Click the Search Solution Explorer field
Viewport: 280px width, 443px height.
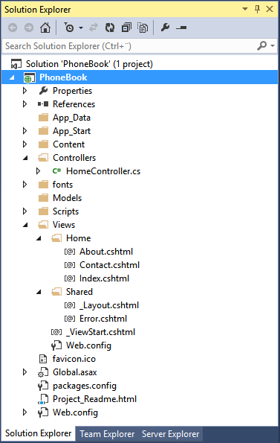(129, 45)
